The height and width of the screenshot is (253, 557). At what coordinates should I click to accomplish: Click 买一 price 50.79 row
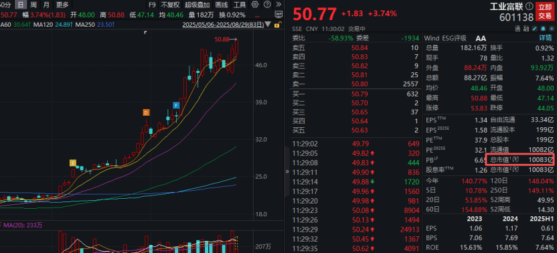click(x=355, y=94)
